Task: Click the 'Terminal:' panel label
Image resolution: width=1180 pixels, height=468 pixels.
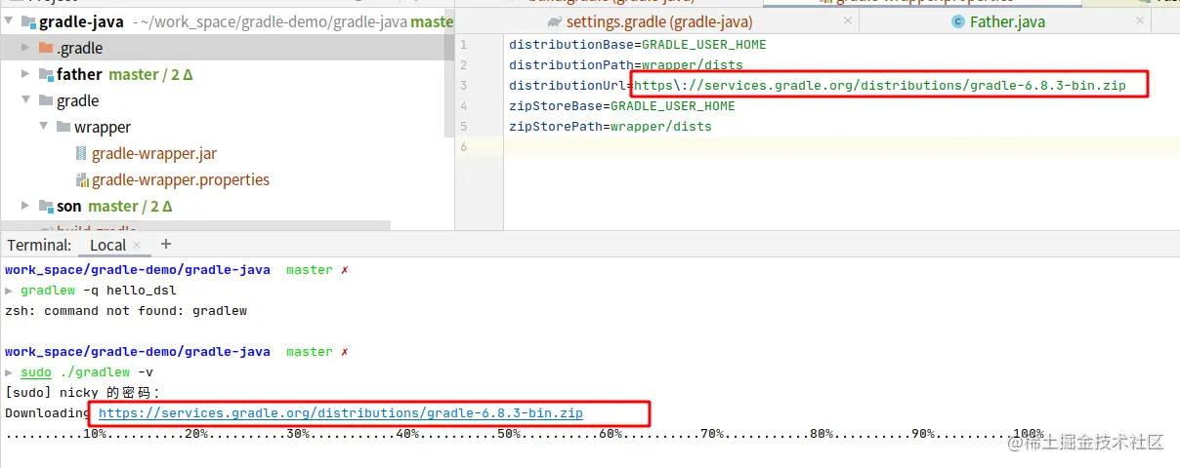Action: click(40, 245)
